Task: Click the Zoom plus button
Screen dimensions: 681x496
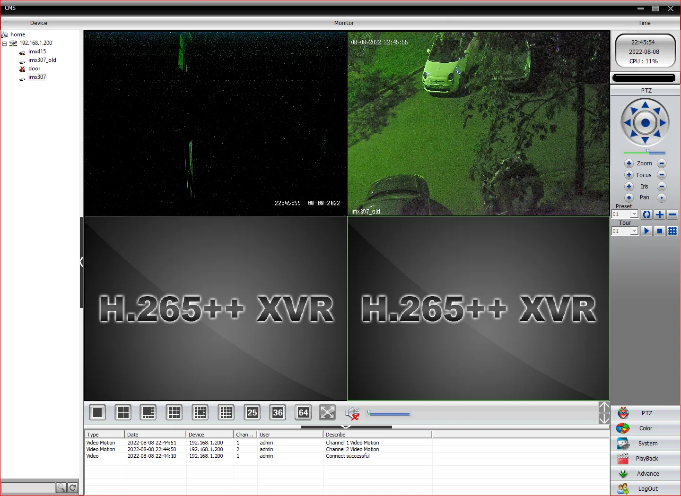Action: [x=629, y=163]
